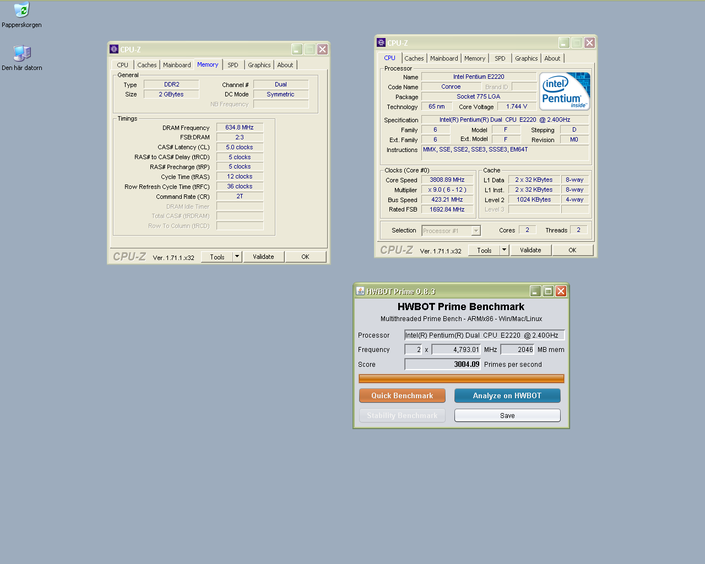
Task: Click the Intel Pentium inside logo
Action: (565, 91)
